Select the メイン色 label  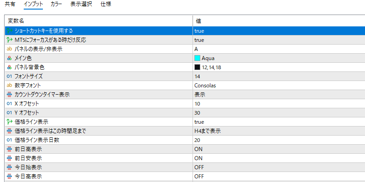[x=23, y=58]
